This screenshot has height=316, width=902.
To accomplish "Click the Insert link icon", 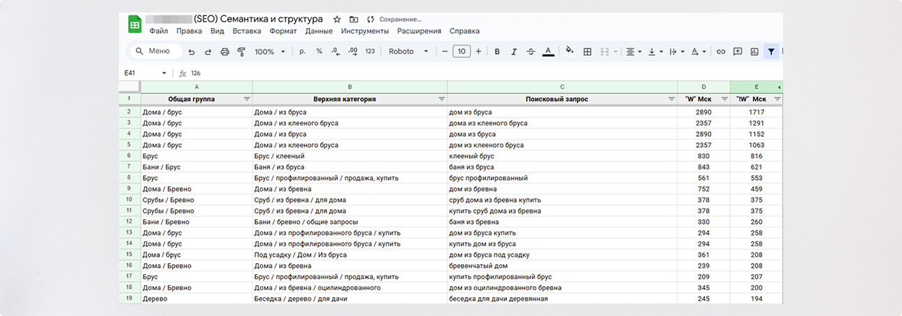I will [720, 52].
